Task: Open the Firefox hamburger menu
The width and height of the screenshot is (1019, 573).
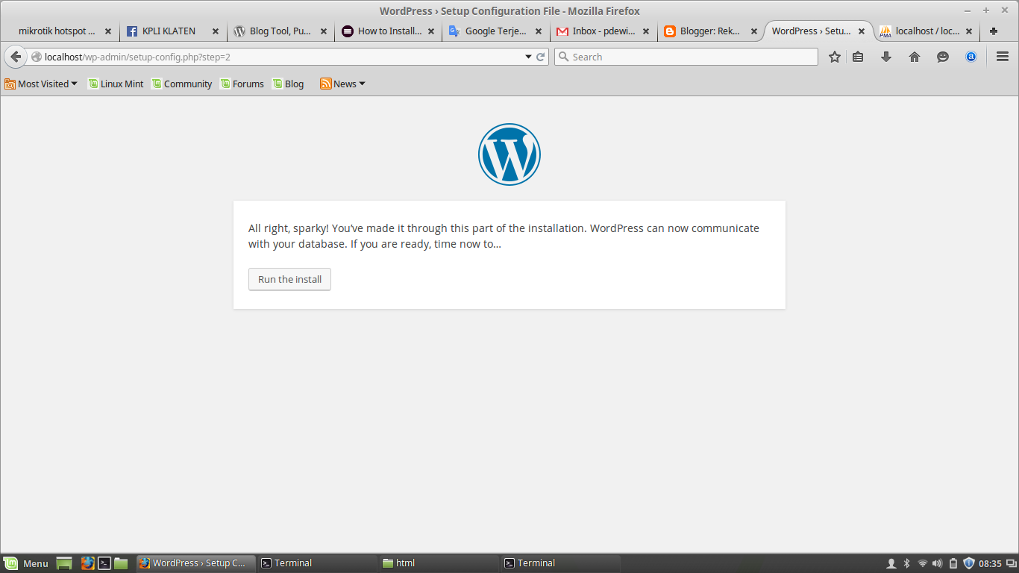Action: 1003,57
